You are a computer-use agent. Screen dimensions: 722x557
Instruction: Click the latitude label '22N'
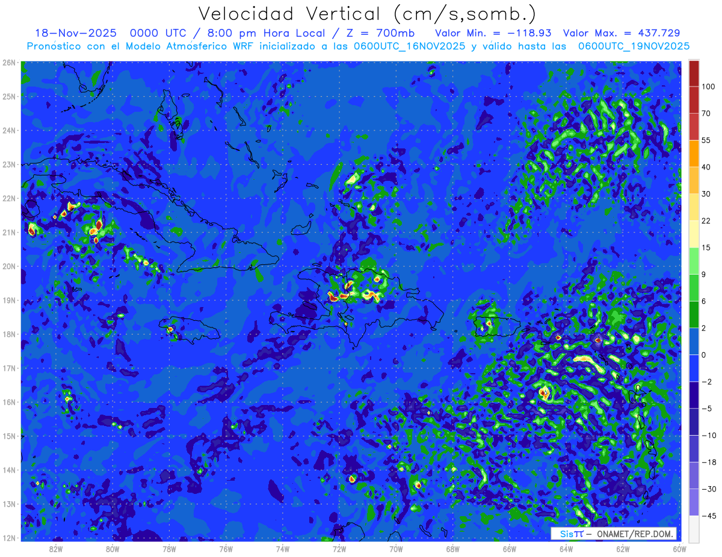pos(9,198)
